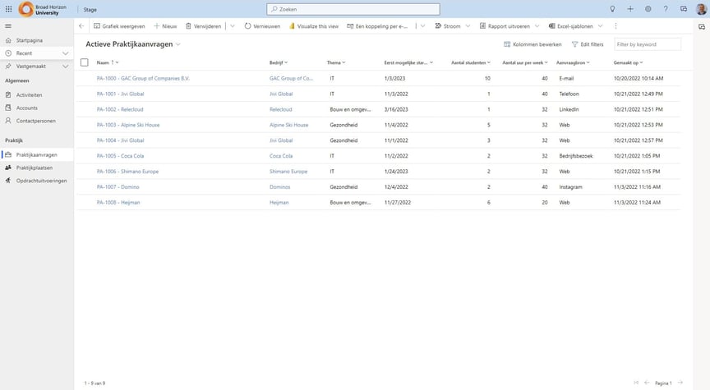The height and width of the screenshot is (390, 710).
Task: Collapse the hamburger navigation menu
Action: pos(8,26)
